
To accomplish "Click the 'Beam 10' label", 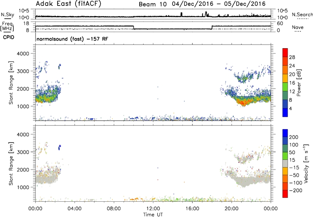I will click(x=153, y=4).
